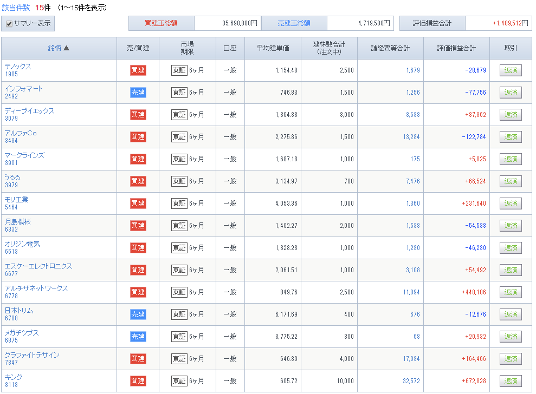Open アルファCo 3434 stock link
This screenshot has height=394, width=536.
tap(21, 136)
